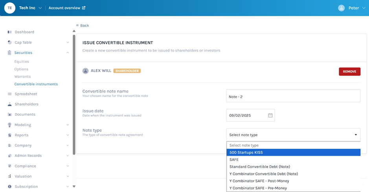This screenshot has height=192, width=369.
Task: Choose SAFE from the note type list
Action: coord(234,160)
